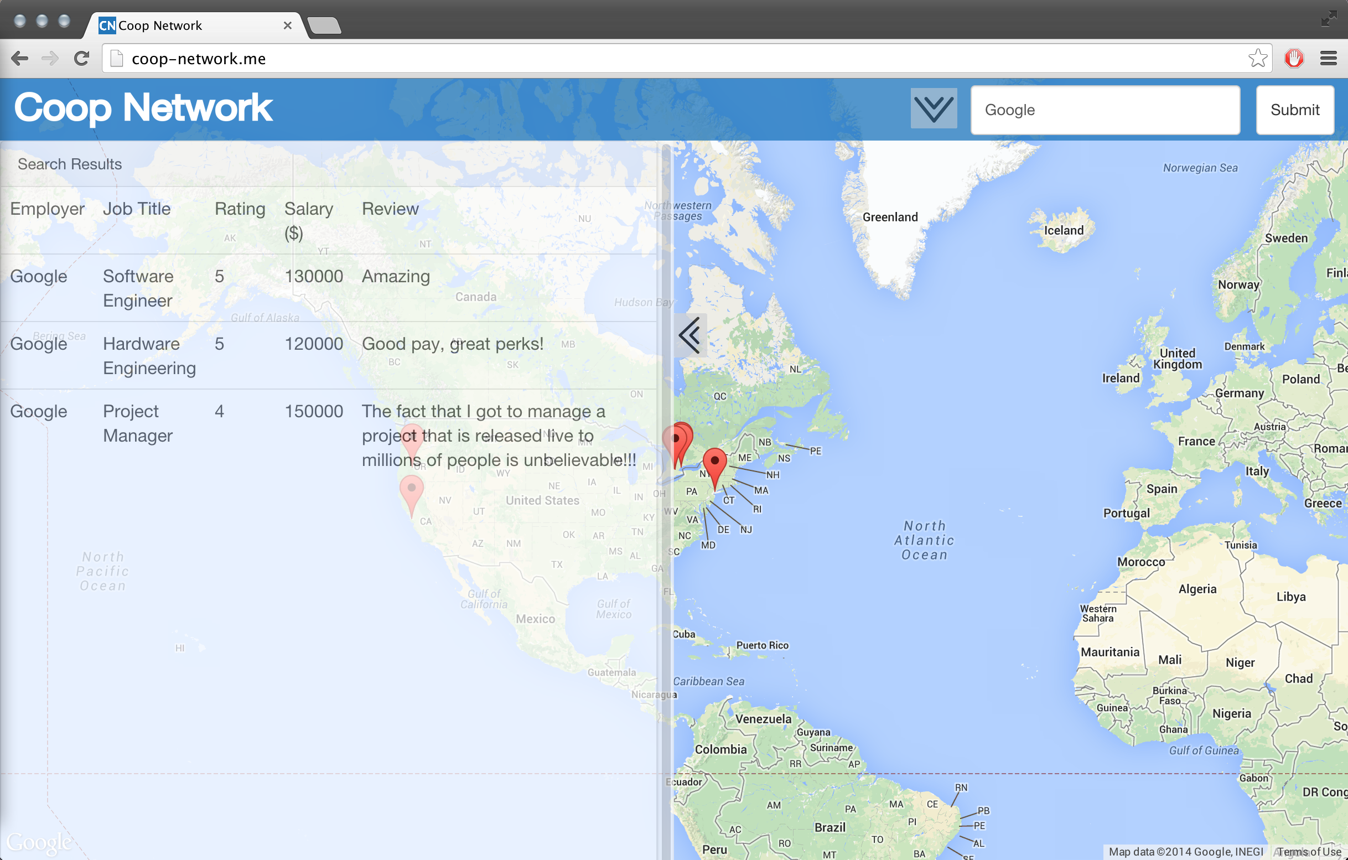Bookmark the page with the star icon
This screenshot has height=860, width=1348.
[1257, 58]
